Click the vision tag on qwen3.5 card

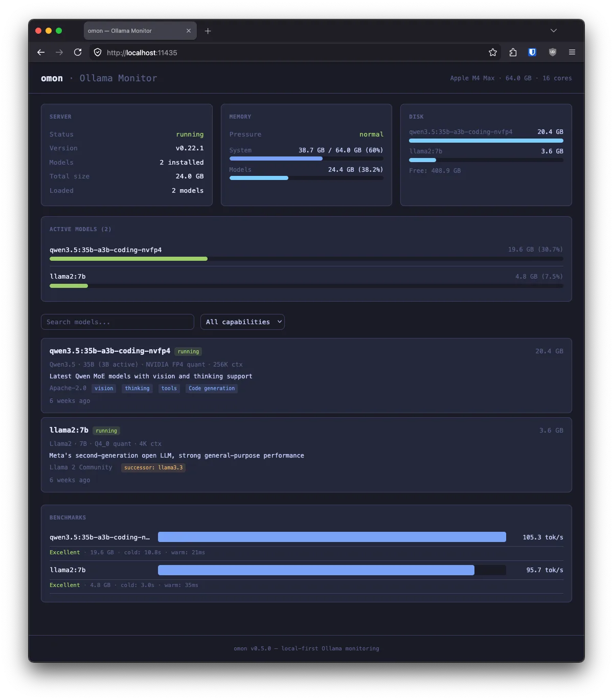tap(104, 389)
